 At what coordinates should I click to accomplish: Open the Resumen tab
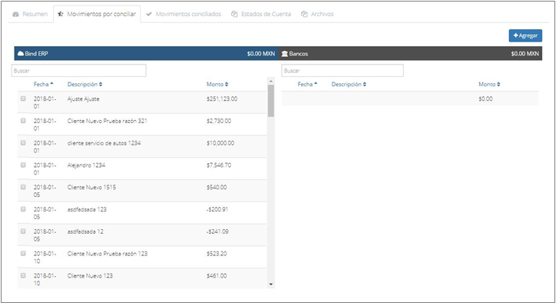click(x=30, y=14)
